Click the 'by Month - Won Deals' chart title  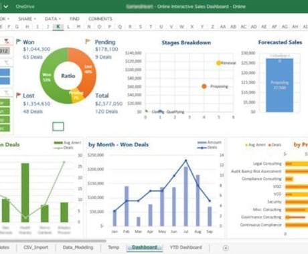pyautogui.click(x=119, y=144)
